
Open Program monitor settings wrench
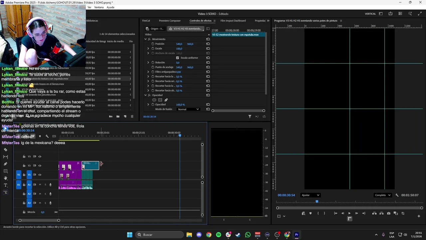pos(397,195)
